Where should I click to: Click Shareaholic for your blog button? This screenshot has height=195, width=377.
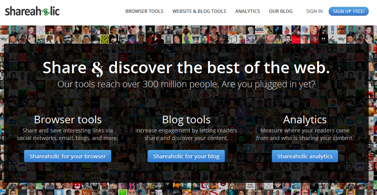coord(186,156)
